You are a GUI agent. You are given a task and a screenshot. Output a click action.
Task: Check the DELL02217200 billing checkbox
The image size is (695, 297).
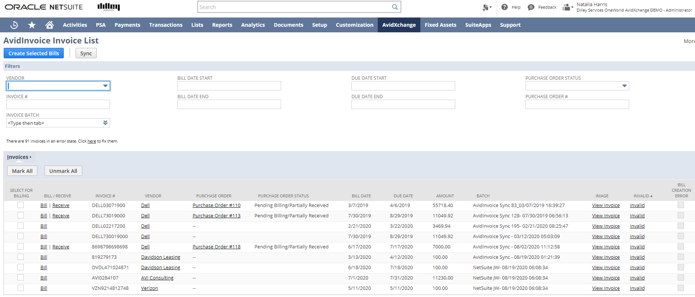20,226
